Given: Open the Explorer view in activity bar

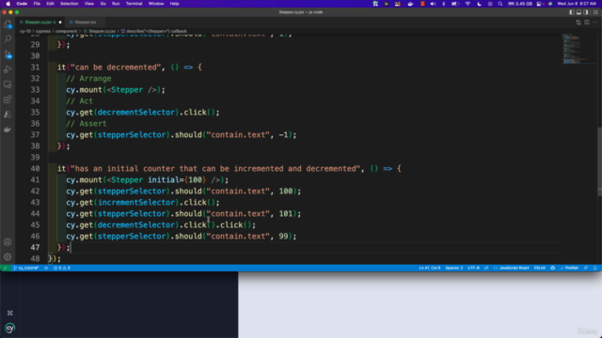Looking at the screenshot, I should click(x=8, y=24).
